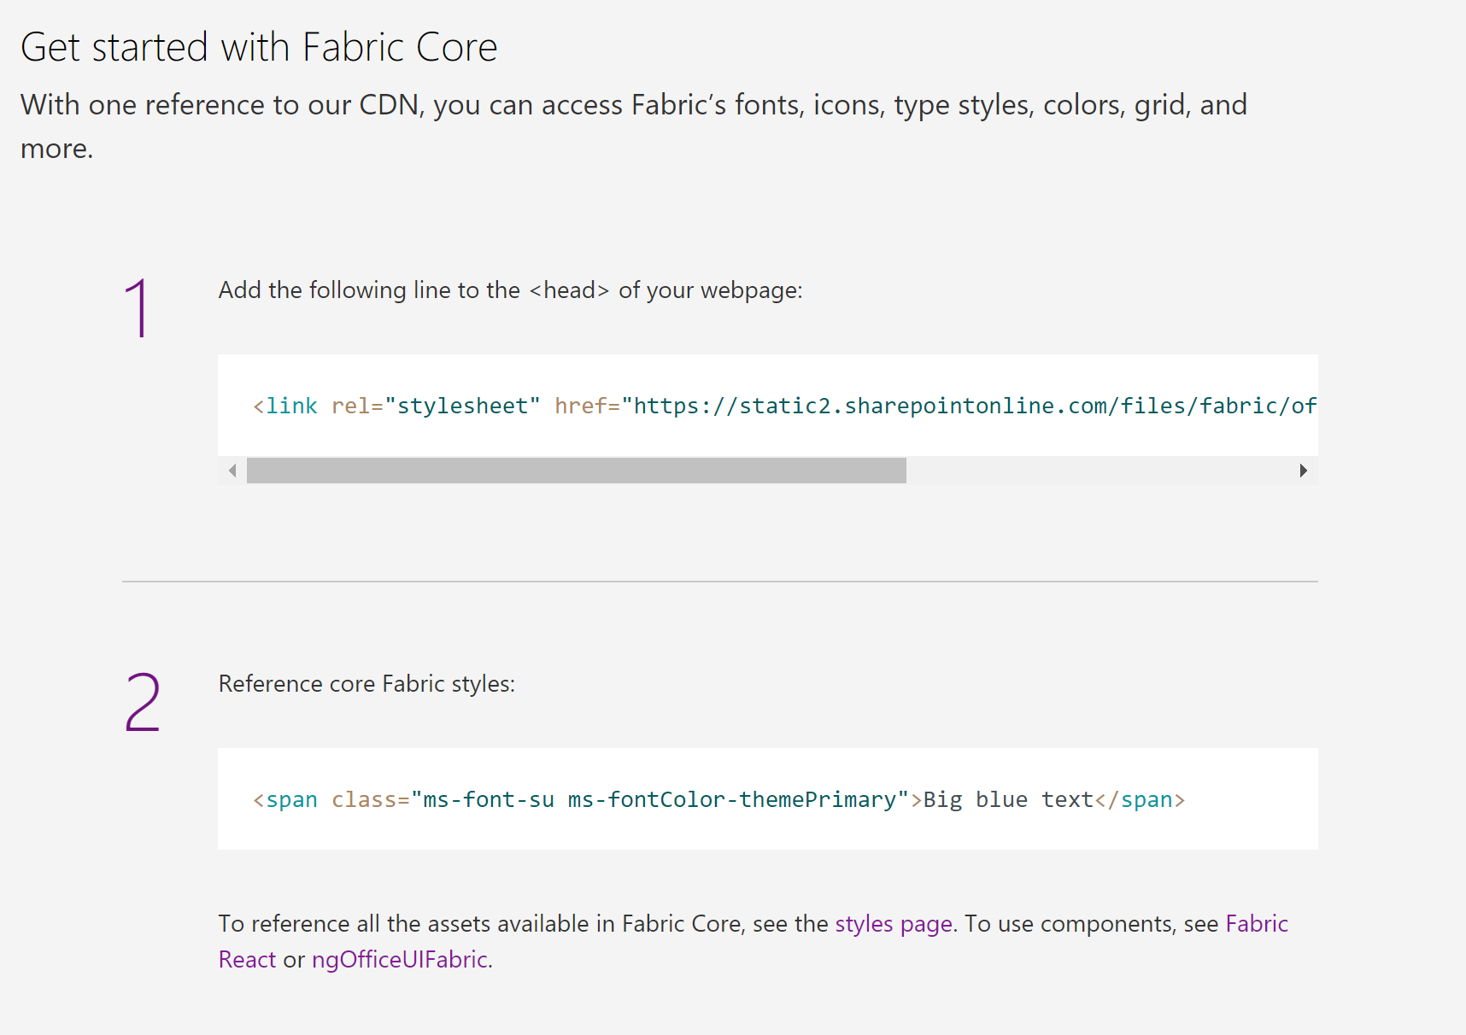This screenshot has width=1466, height=1035.
Task: Click the left scroll arrow of the code scrollbar
Action: point(232,471)
